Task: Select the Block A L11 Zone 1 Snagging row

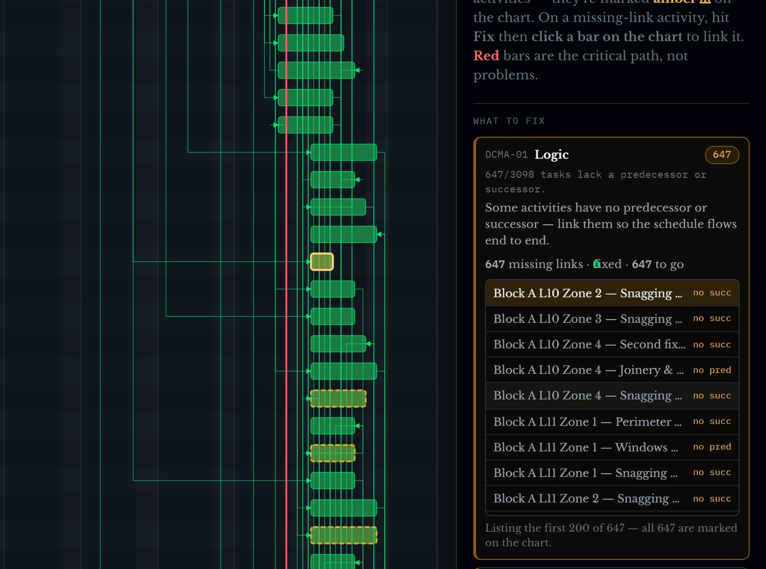Action: [612, 473]
